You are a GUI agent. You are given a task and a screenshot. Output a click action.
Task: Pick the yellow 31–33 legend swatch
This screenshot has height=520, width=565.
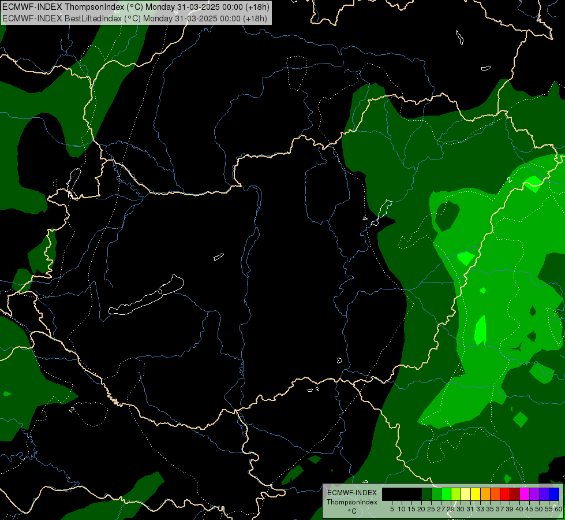click(475, 494)
